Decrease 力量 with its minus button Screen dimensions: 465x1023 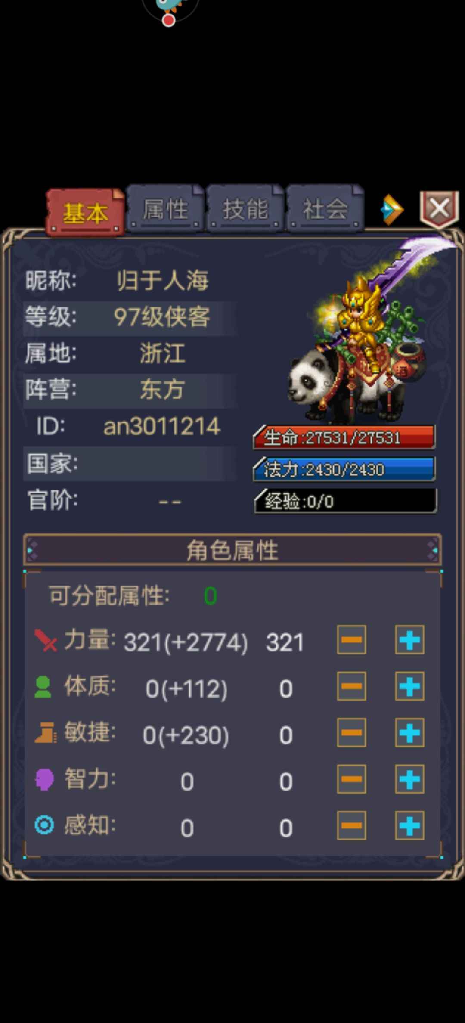coord(352,640)
